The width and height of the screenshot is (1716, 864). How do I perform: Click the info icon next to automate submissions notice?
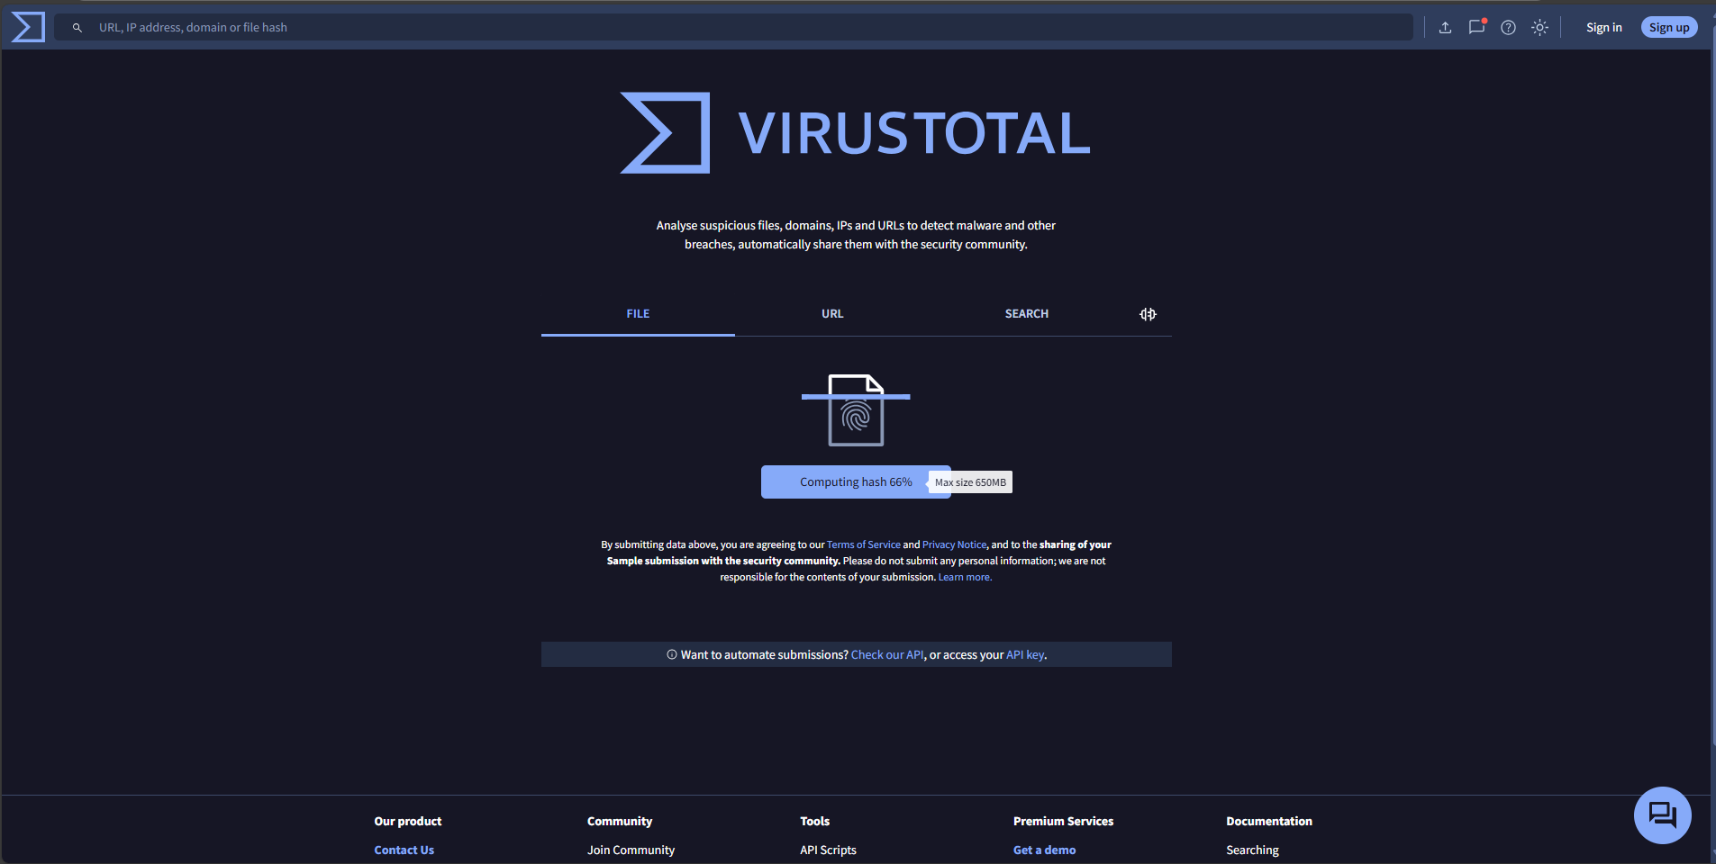(x=670, y=654)
